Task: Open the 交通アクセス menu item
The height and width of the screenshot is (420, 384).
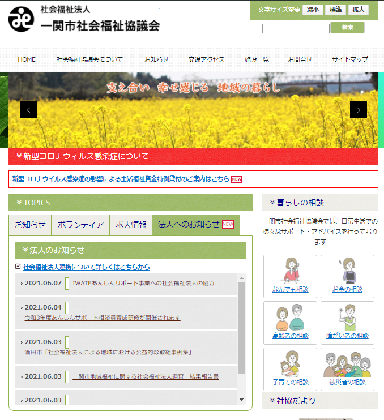Action: tap(206, 59)
